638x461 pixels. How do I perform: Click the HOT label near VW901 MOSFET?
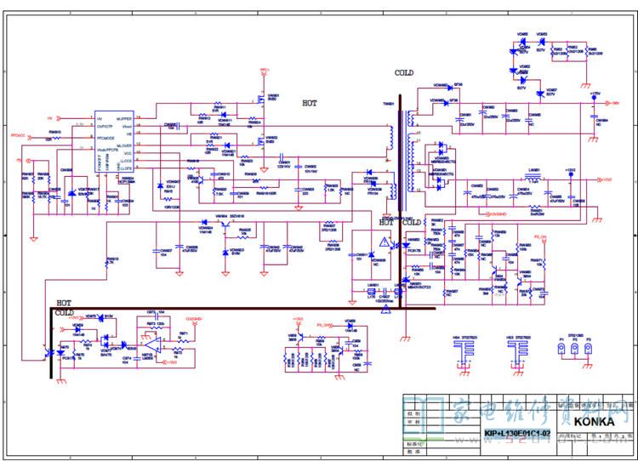tap(310, 104)
